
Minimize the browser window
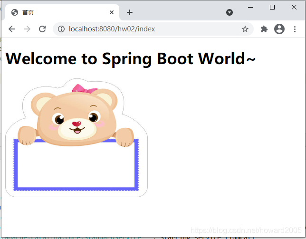click(250, 7)
